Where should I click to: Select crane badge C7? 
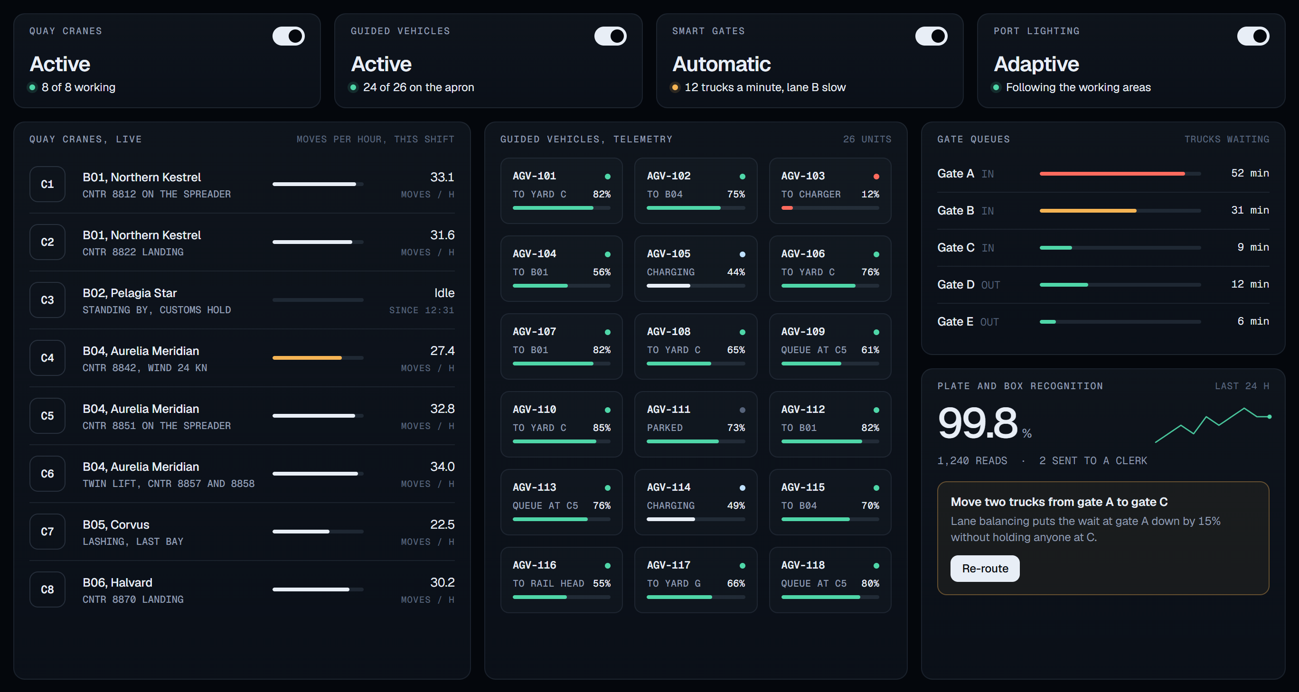[47, 532]
